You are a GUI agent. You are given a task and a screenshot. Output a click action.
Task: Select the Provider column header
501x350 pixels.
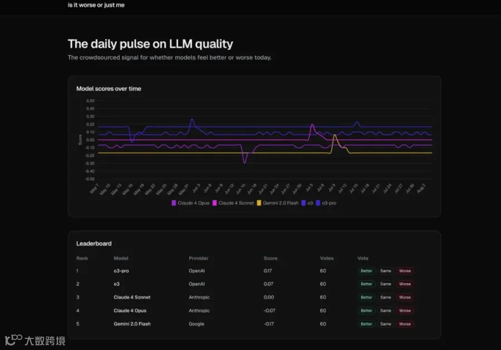198,258
